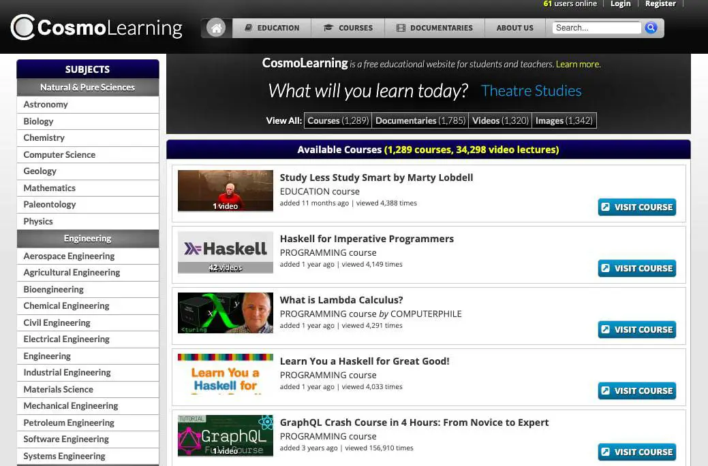The width and height of the screenshot is (708, 466).
Task: Open the Theatre Studies subject link
Action: [531, 90]
